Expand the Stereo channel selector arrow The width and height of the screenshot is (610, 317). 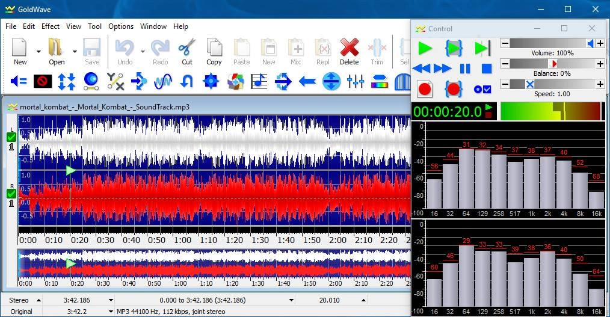(39, 300)
